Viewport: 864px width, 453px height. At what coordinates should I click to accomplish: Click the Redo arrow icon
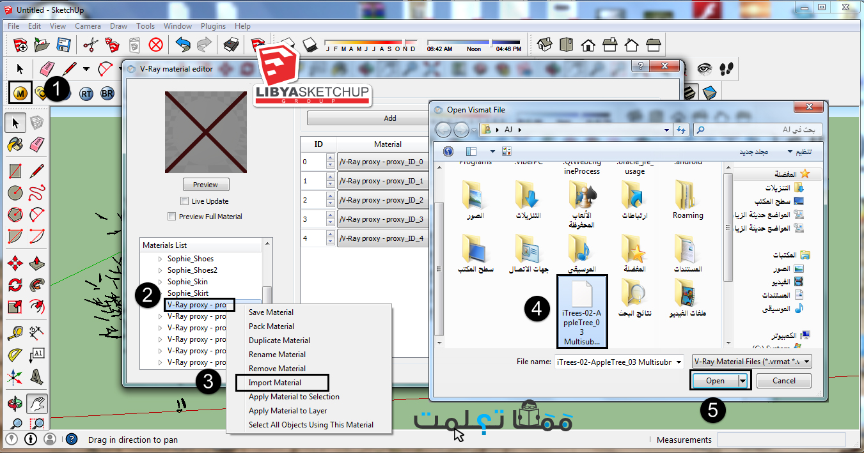coord(204,45)
